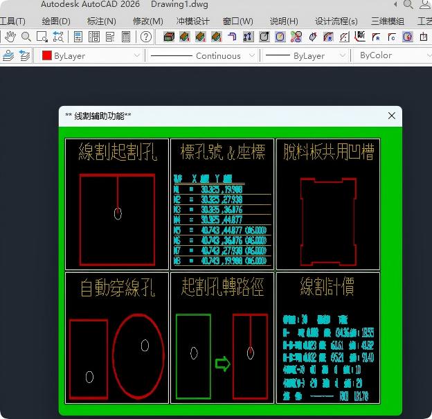Click the title bar left arrow
The width and height of the screenshot is (432, 419).
pos(395,4)
